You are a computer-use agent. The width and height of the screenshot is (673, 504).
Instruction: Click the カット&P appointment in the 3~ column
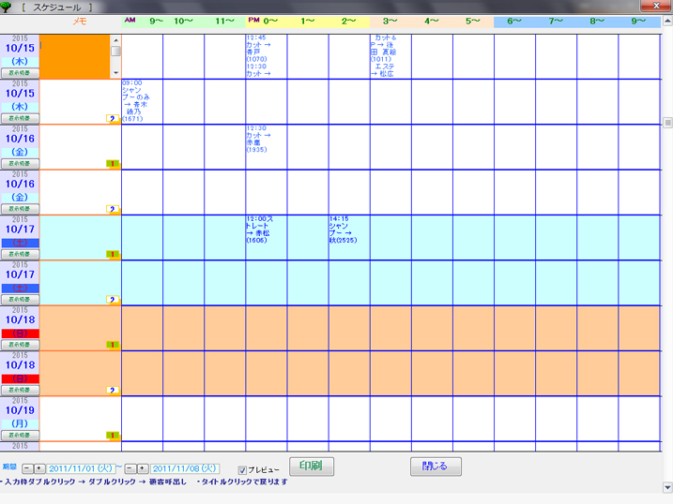384,49
